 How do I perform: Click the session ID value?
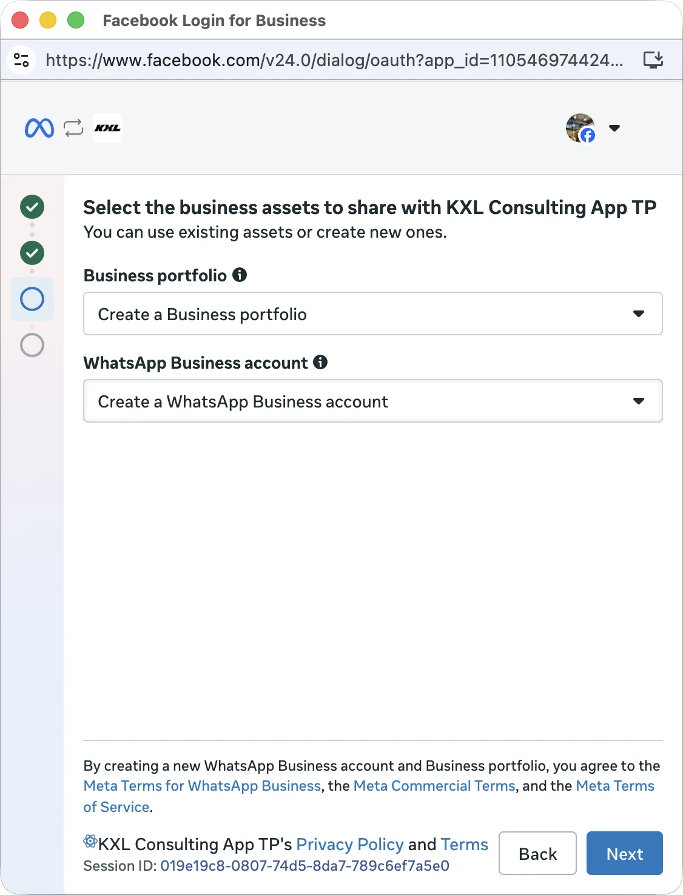pos(305,866)
